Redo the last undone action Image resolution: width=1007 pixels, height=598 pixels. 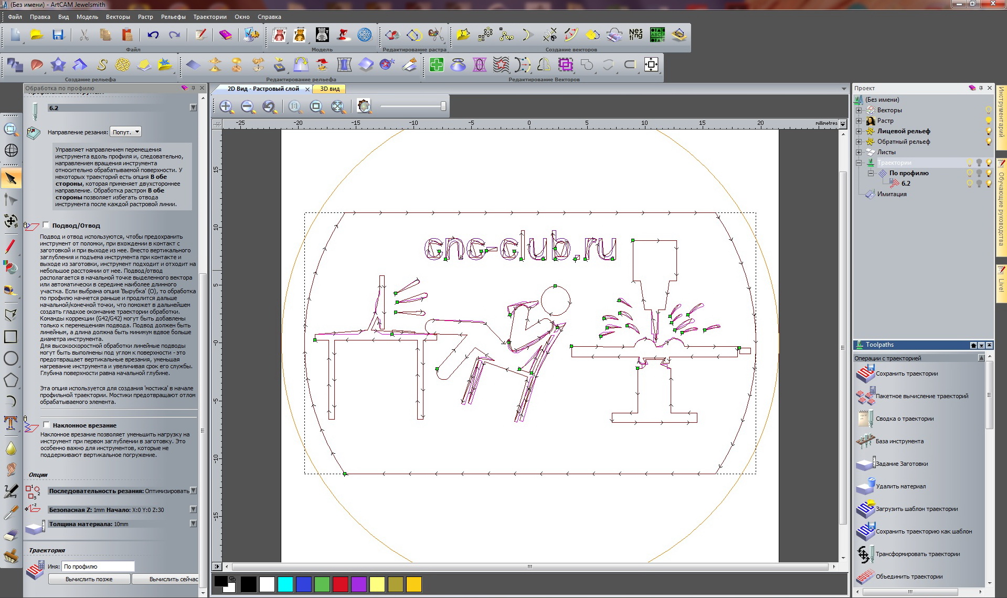point(174,35)
